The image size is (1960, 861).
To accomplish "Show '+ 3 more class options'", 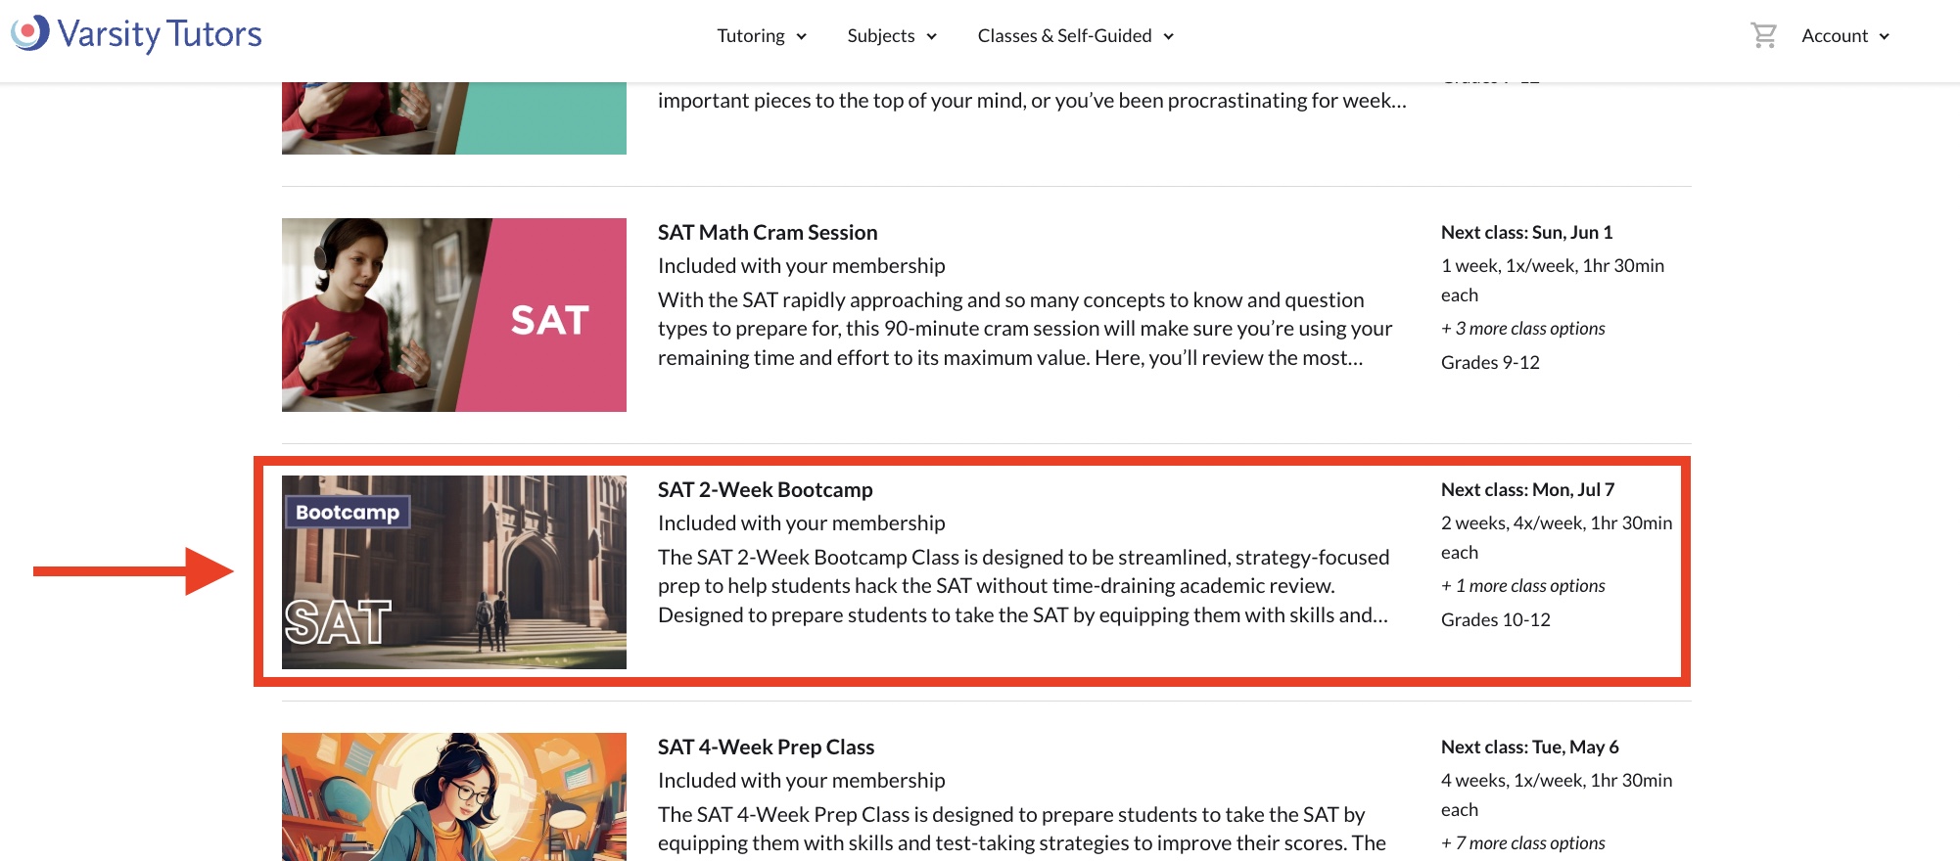I will point(1522,329).
